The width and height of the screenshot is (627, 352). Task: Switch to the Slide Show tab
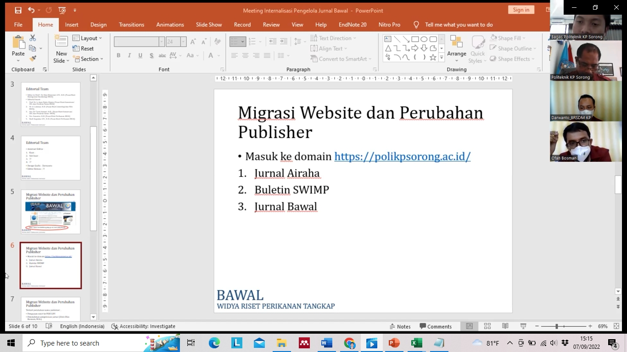[209, 25]
